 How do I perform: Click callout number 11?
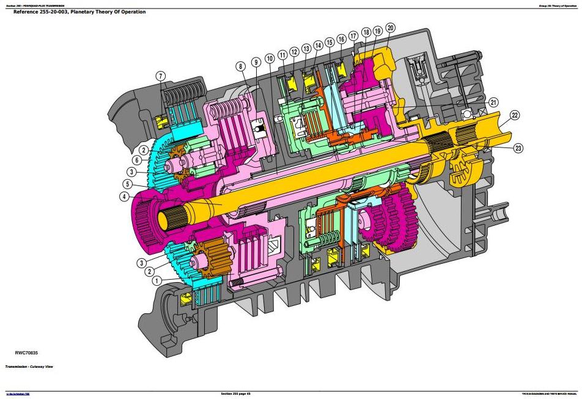(x=283, y=55)
